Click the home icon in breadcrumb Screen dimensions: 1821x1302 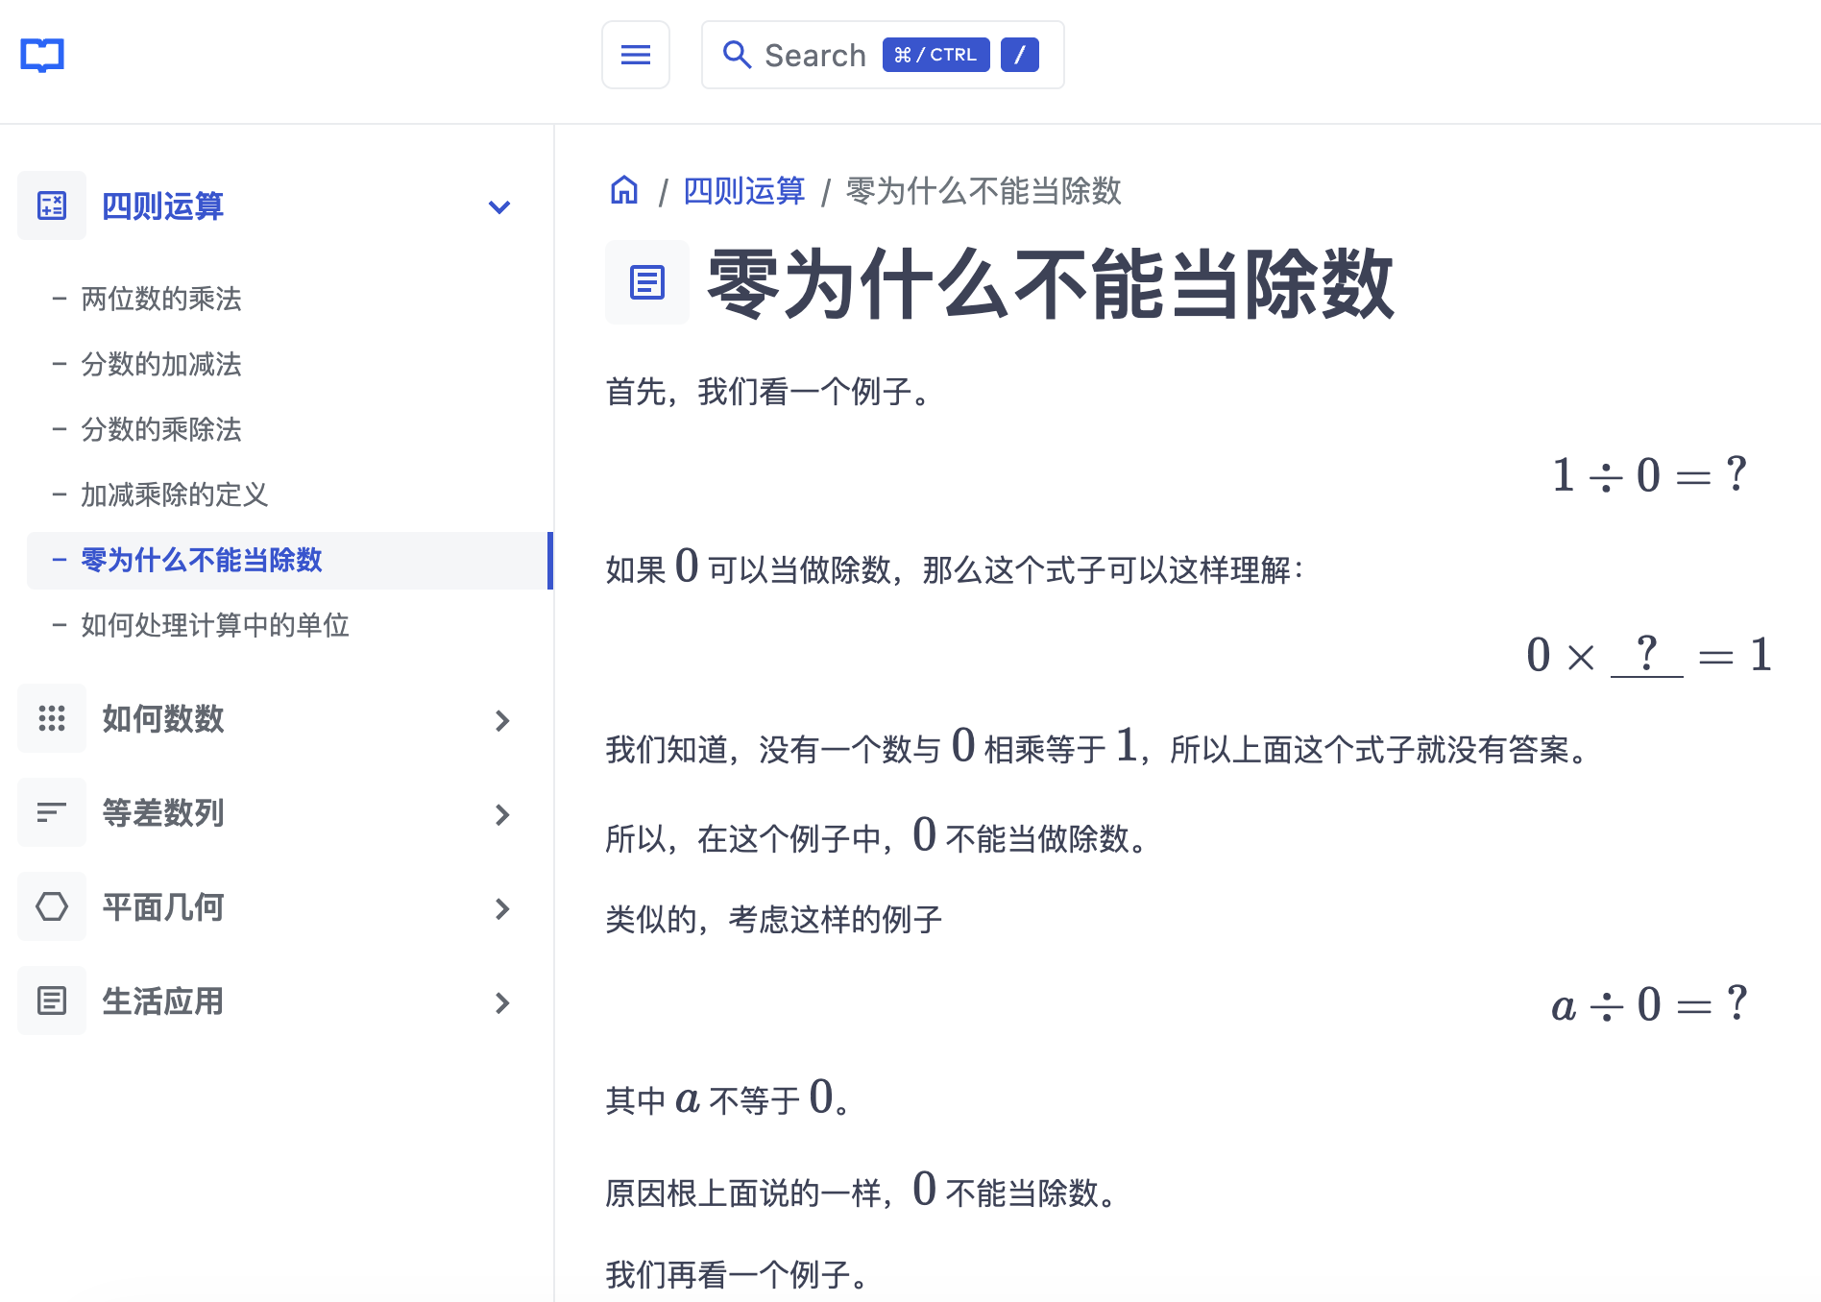pos(624,190)
